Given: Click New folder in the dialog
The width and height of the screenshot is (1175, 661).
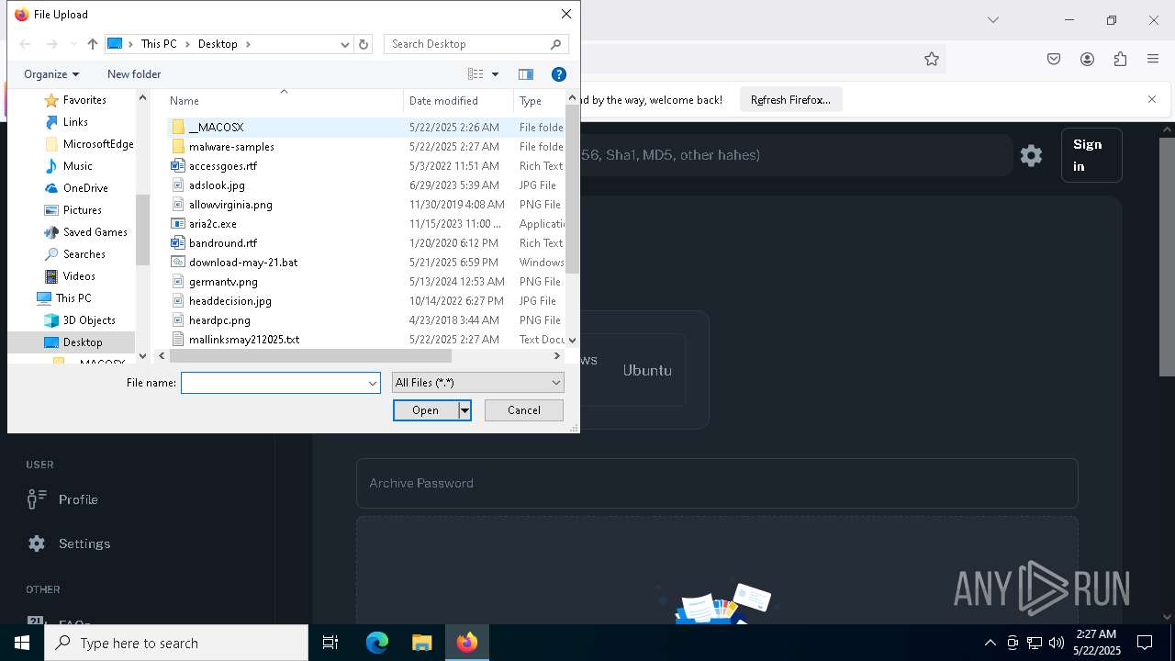Looking at the screenshot, I should click(134, 74).
